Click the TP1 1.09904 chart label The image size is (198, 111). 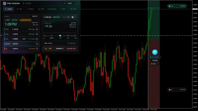177,6
